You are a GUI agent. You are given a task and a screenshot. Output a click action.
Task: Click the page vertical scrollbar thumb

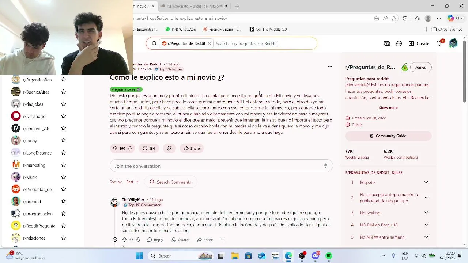point(464,70)
